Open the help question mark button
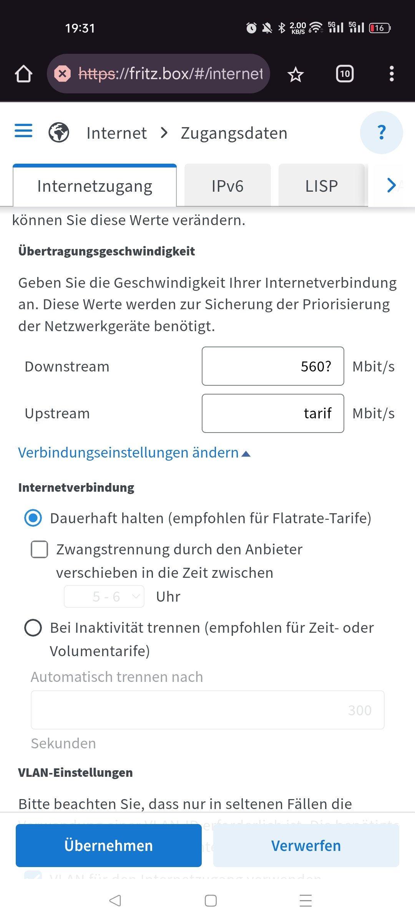The width and height of the screenshot is (415, 922). click(x=381, y=133)
